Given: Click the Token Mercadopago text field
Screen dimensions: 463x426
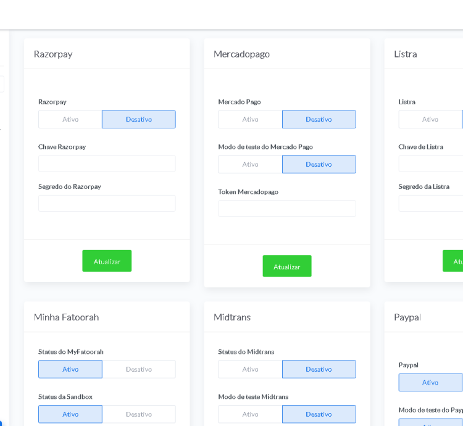Looking at the screenshot, I should pos(287,209).
